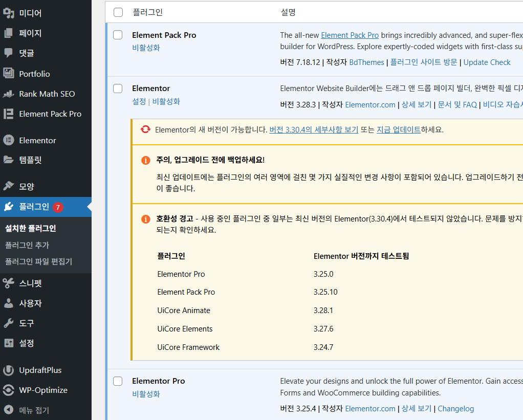Screen dimensions: 523x420
Task: Check the Element Pack Pro plugin checkbox
Action: 118,35
